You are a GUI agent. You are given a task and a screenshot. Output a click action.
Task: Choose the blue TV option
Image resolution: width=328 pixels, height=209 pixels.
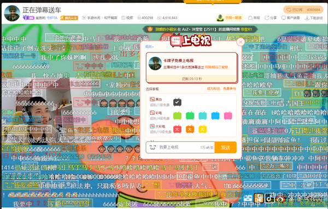[215, 115]
